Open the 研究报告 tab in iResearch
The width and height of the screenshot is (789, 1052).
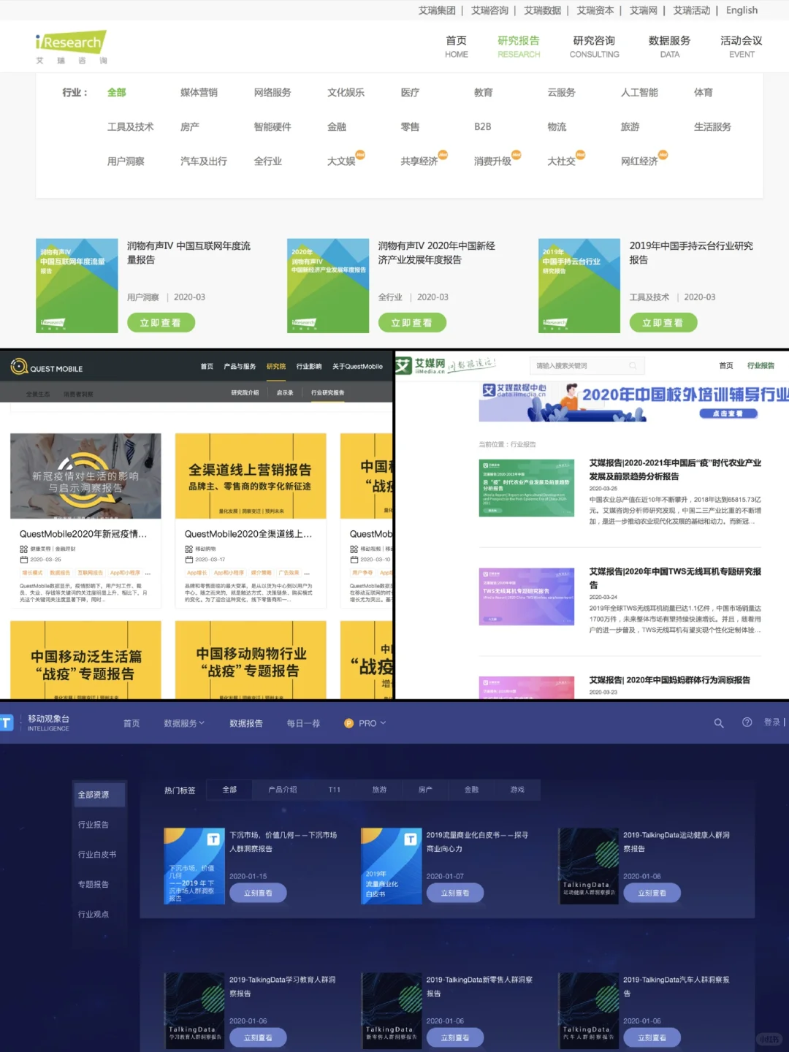click(519, 47)
